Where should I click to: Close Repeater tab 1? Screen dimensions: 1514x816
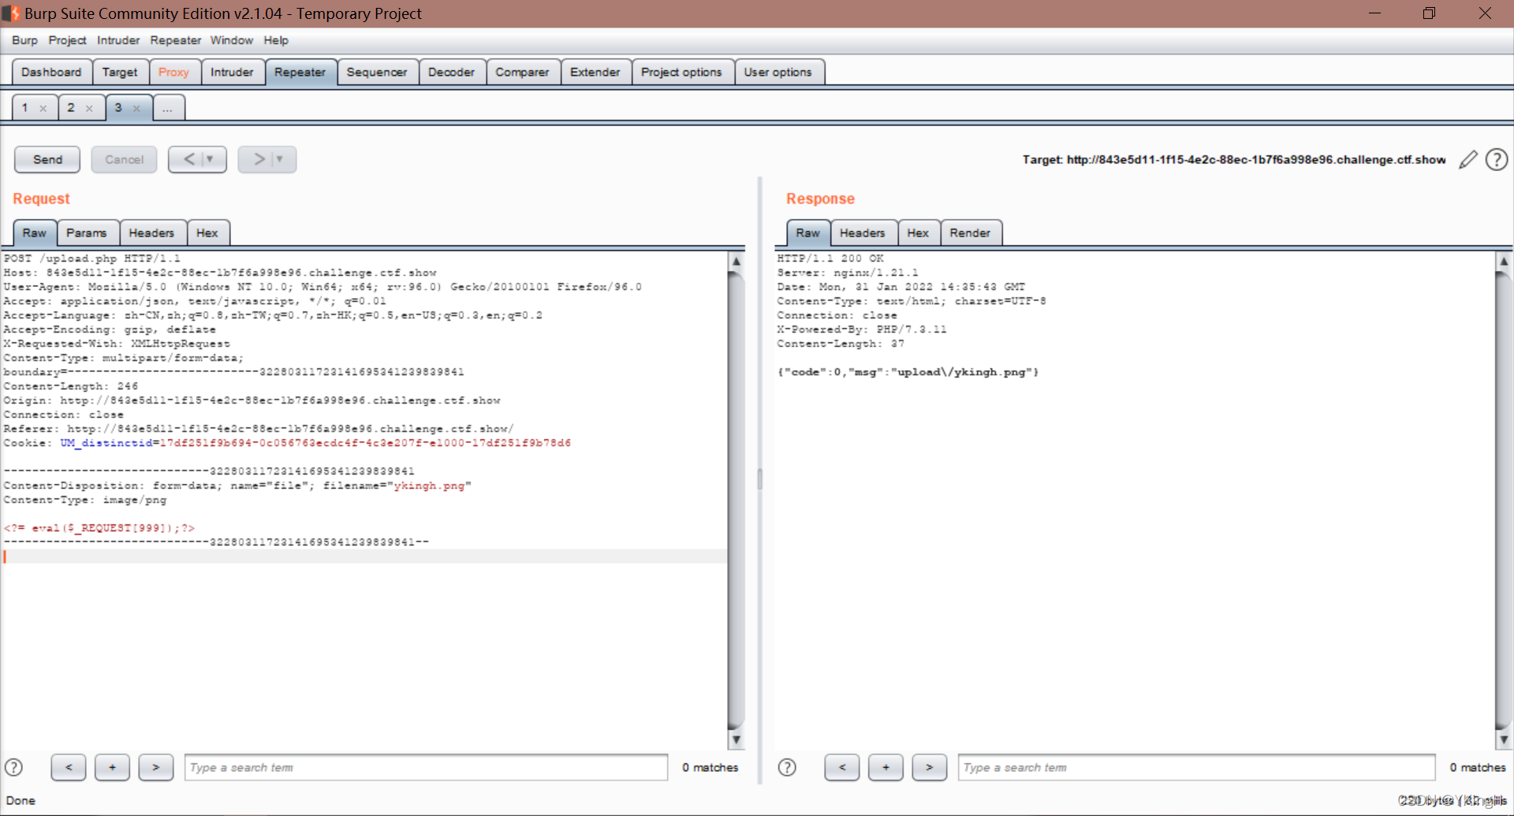coord(43,109)
